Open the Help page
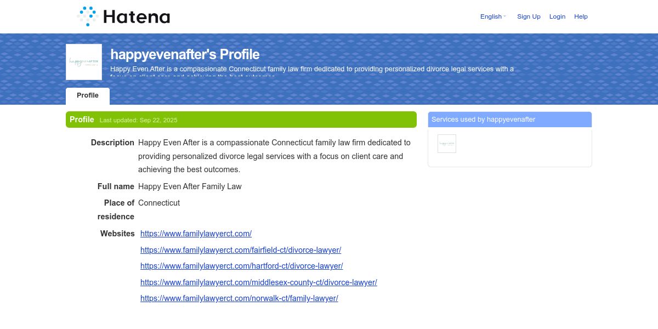 pos(581,16)
